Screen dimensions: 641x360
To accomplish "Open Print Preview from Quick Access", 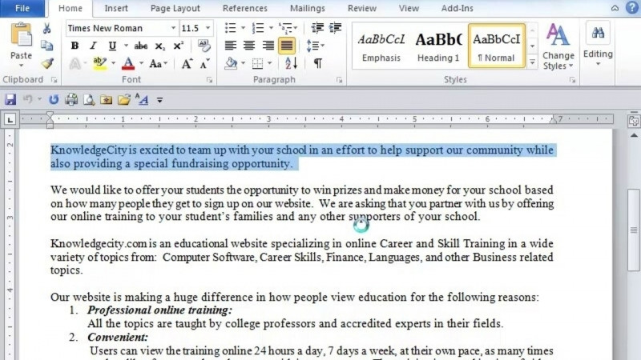I will [x=89, y=99].
